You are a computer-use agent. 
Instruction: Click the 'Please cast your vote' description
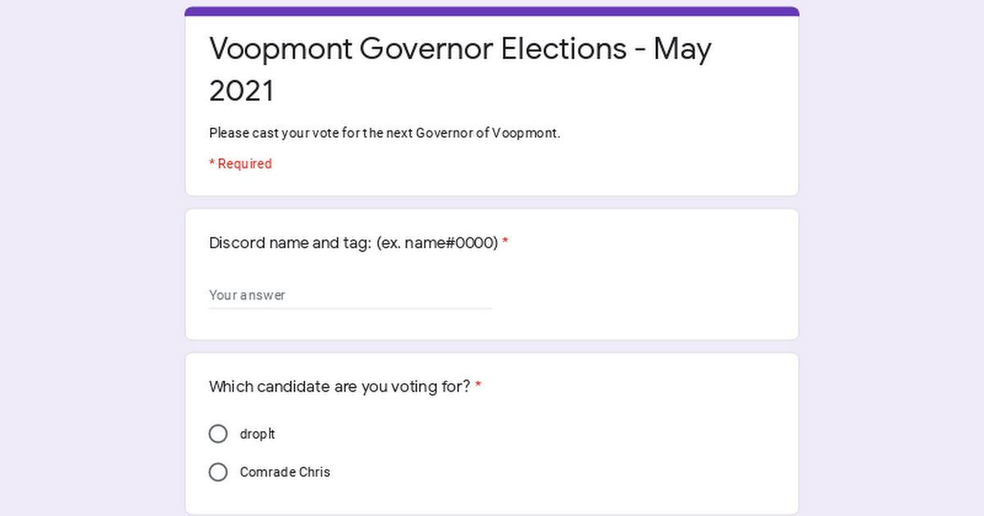coord(385,134)
